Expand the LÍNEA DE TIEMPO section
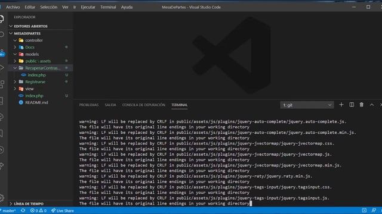Screen dimensions: 382x214 pos(11,203)
